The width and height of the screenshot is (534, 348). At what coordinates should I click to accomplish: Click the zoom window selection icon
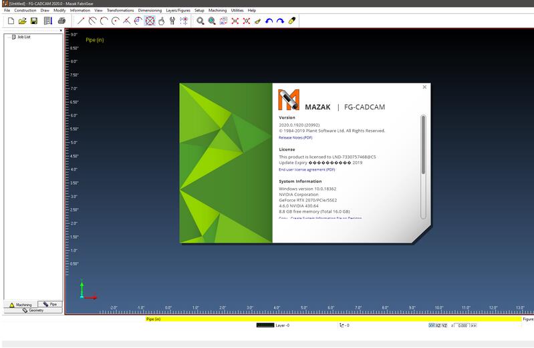tap(223, 21)
